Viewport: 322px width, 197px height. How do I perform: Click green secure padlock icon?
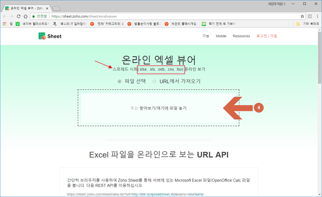coord(34,17)
